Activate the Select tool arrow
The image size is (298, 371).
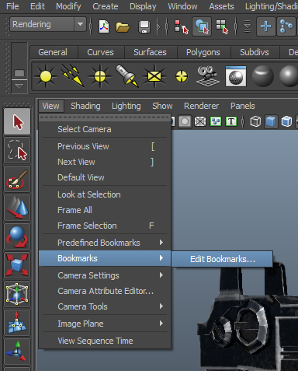(17, 121)
